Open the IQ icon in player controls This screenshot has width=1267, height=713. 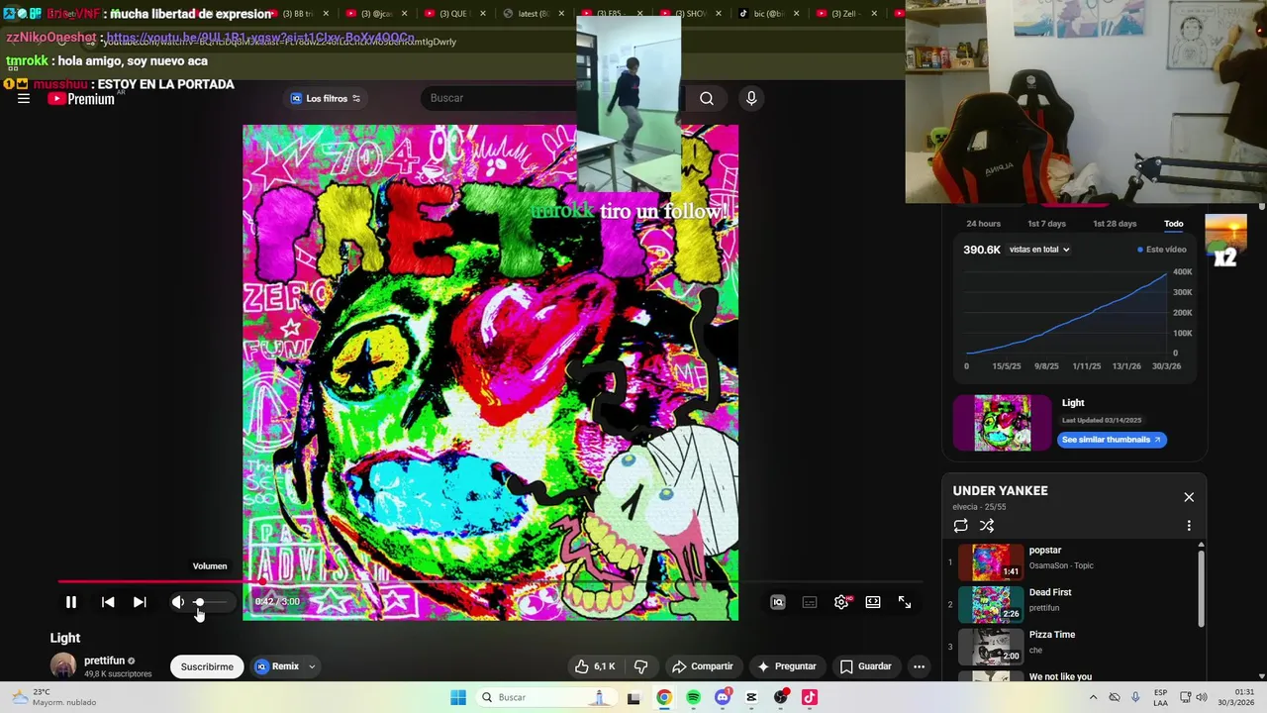778,602
